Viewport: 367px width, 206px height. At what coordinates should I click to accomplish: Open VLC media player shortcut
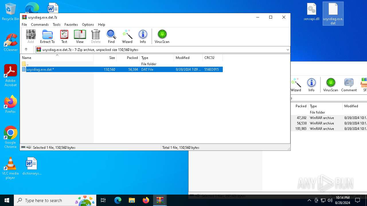pyautogui.click(x=11, y=168)
